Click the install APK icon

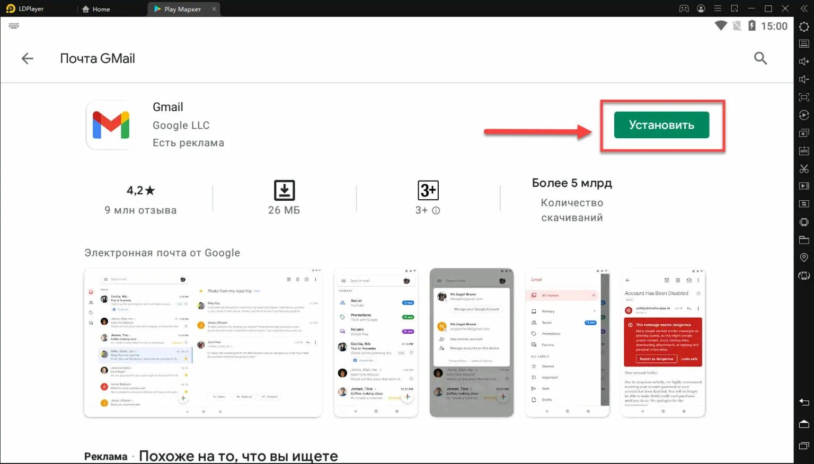804,151
